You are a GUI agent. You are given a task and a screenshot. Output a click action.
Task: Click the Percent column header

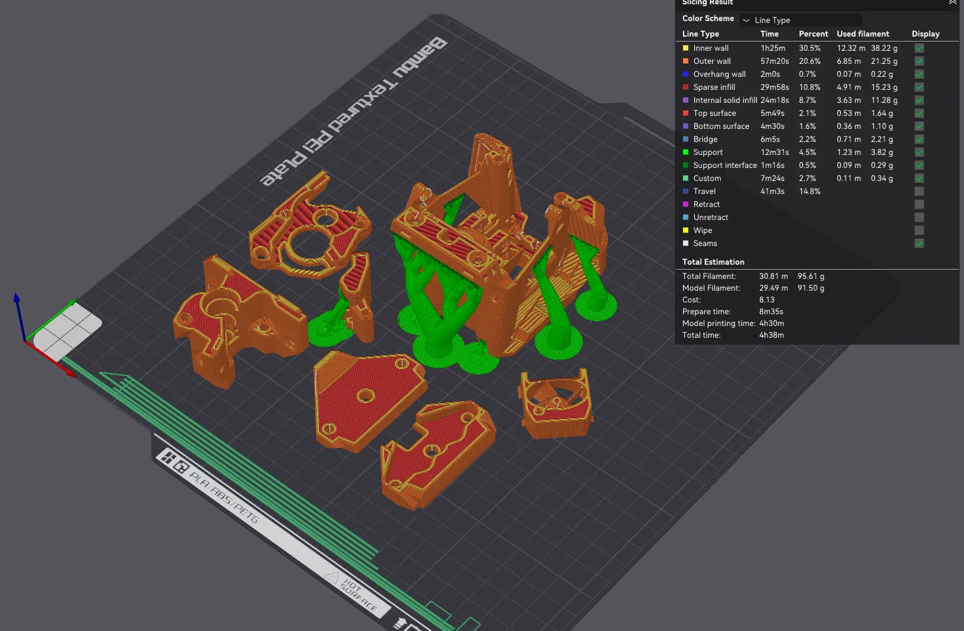click(x=813, y=33)
